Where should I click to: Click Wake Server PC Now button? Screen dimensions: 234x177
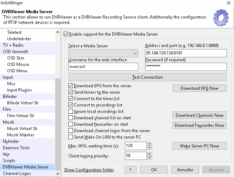point(200,146)
